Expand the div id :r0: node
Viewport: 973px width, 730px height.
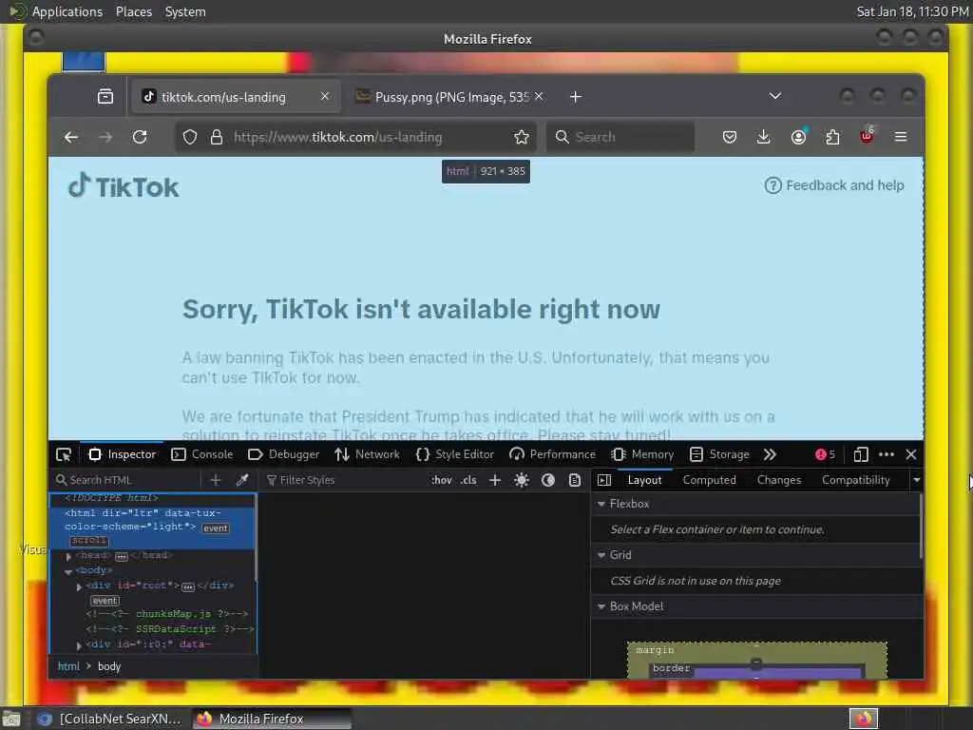79,645
